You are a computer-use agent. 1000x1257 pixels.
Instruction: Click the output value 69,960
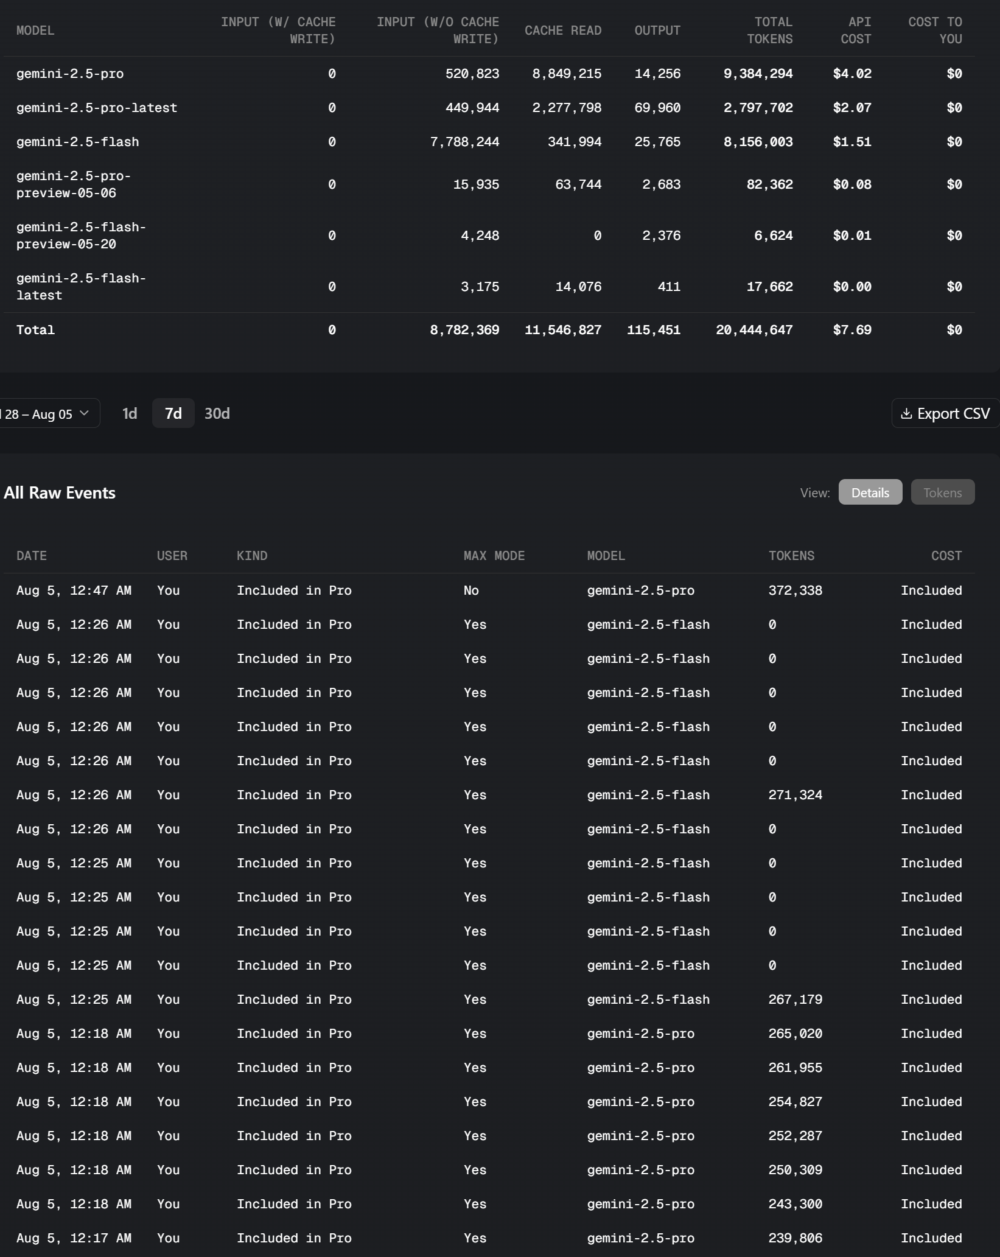[x=657, y=108]
